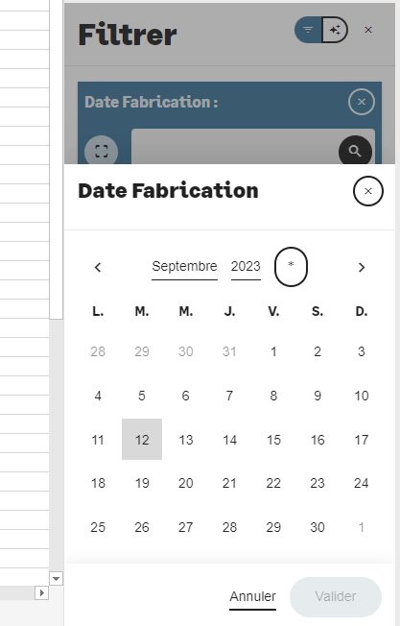The image size is (400, 626).
Task: Click the filter search input field
Action: pos(235,147)
